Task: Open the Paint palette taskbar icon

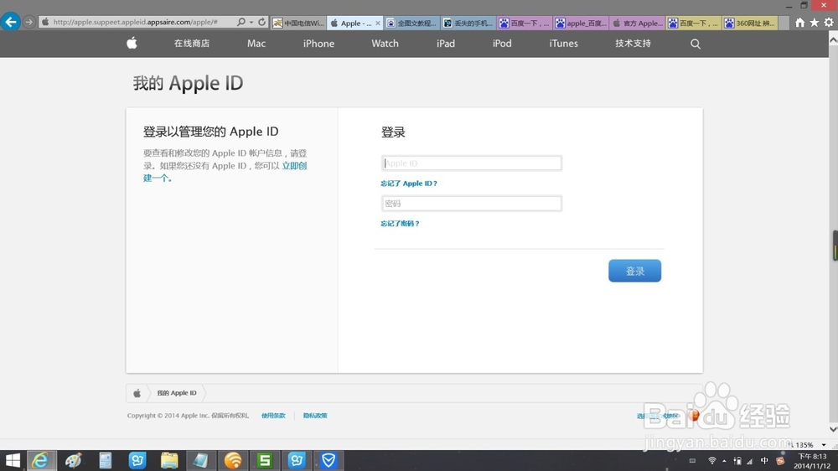Action: [x=73, y=460]
